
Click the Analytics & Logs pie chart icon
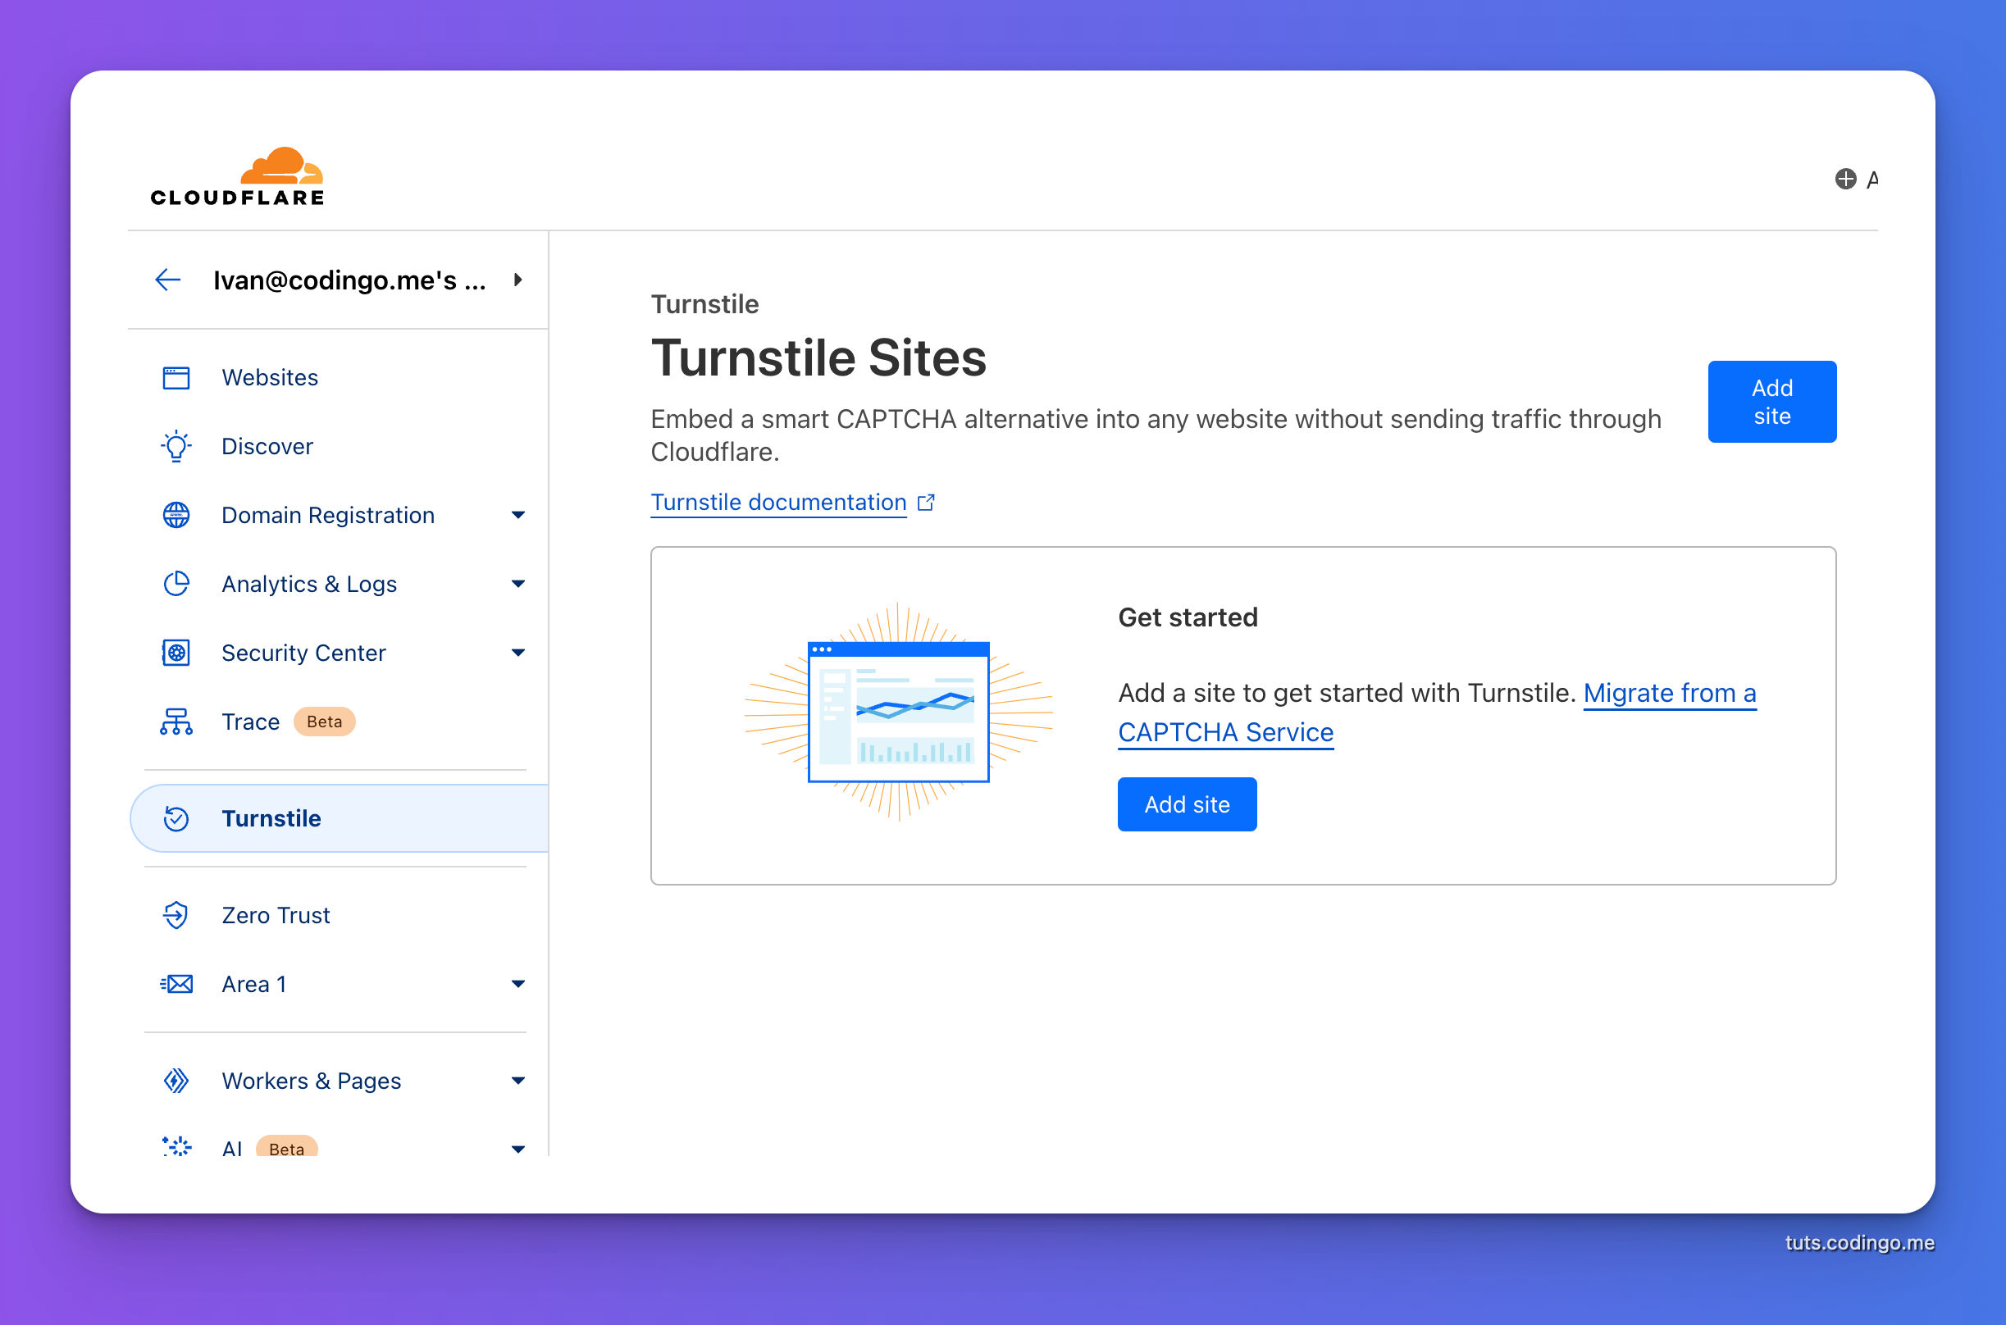(x=176, y=584)
